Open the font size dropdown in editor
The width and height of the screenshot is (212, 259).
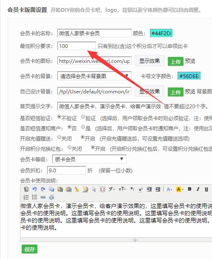coord(122,189)
